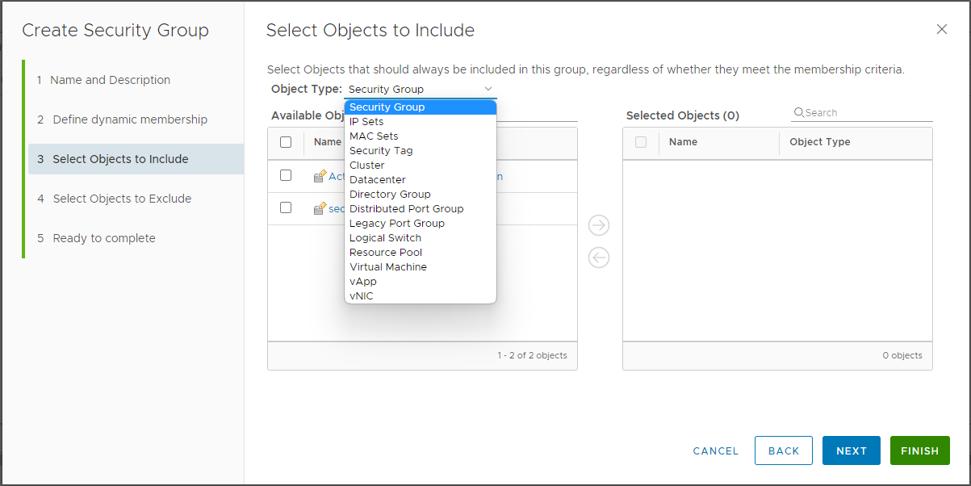
Task: Check the first available object row checkbox
Action: click(286, 175)
